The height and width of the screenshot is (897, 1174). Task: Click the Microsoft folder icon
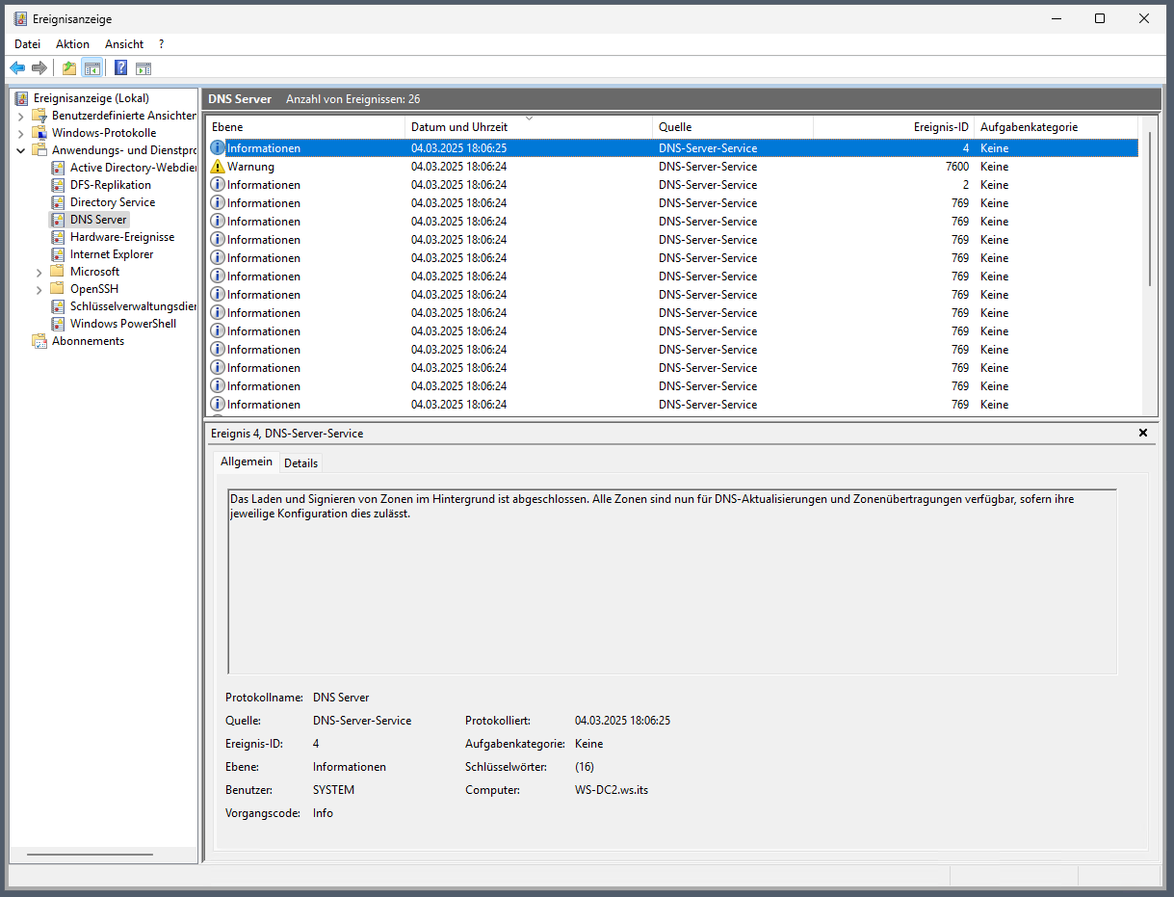pos(58,272)
